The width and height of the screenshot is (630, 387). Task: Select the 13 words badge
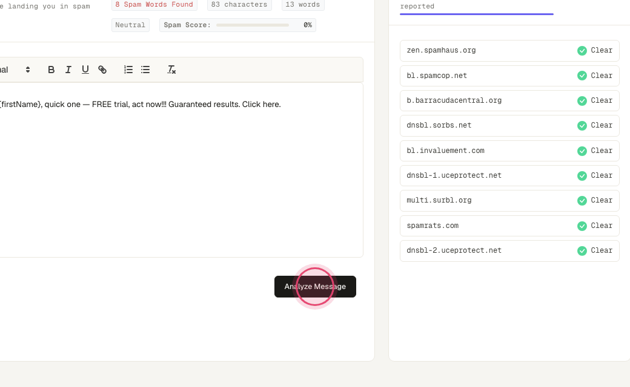coord(302,4)
